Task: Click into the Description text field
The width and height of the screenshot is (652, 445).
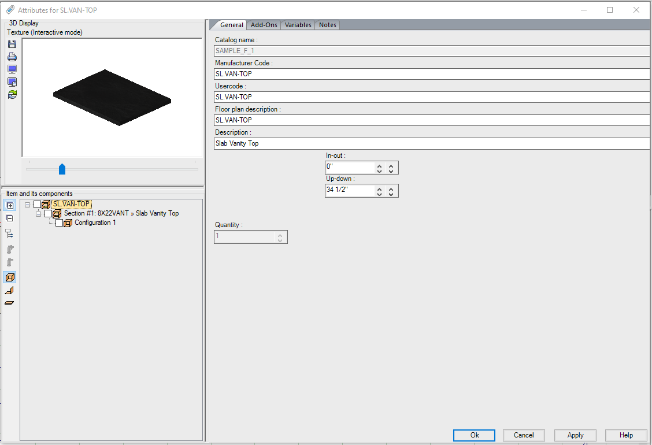Action: pos(431,143)
